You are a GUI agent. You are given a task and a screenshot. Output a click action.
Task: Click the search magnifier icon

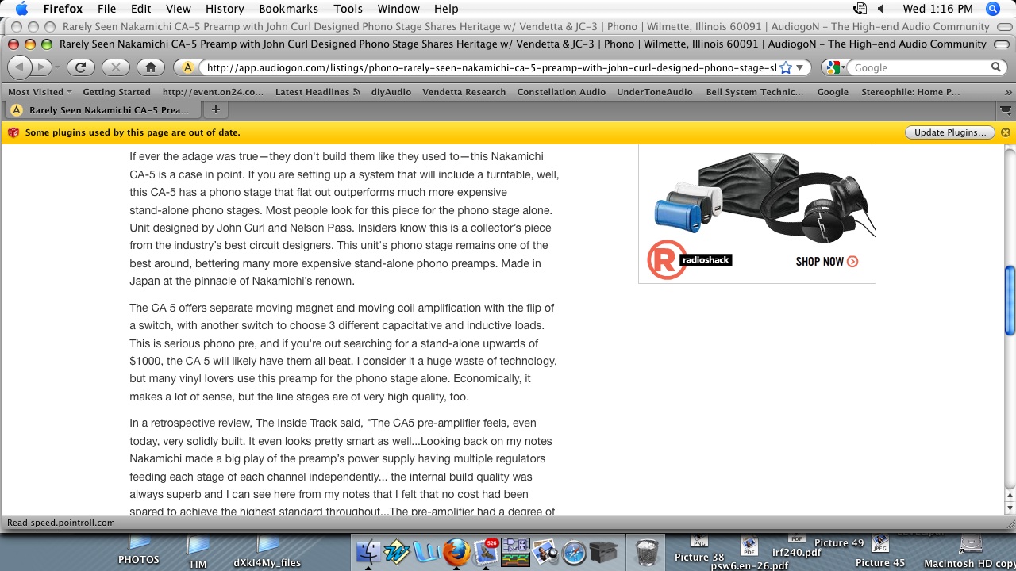click(x=996, y=67)
